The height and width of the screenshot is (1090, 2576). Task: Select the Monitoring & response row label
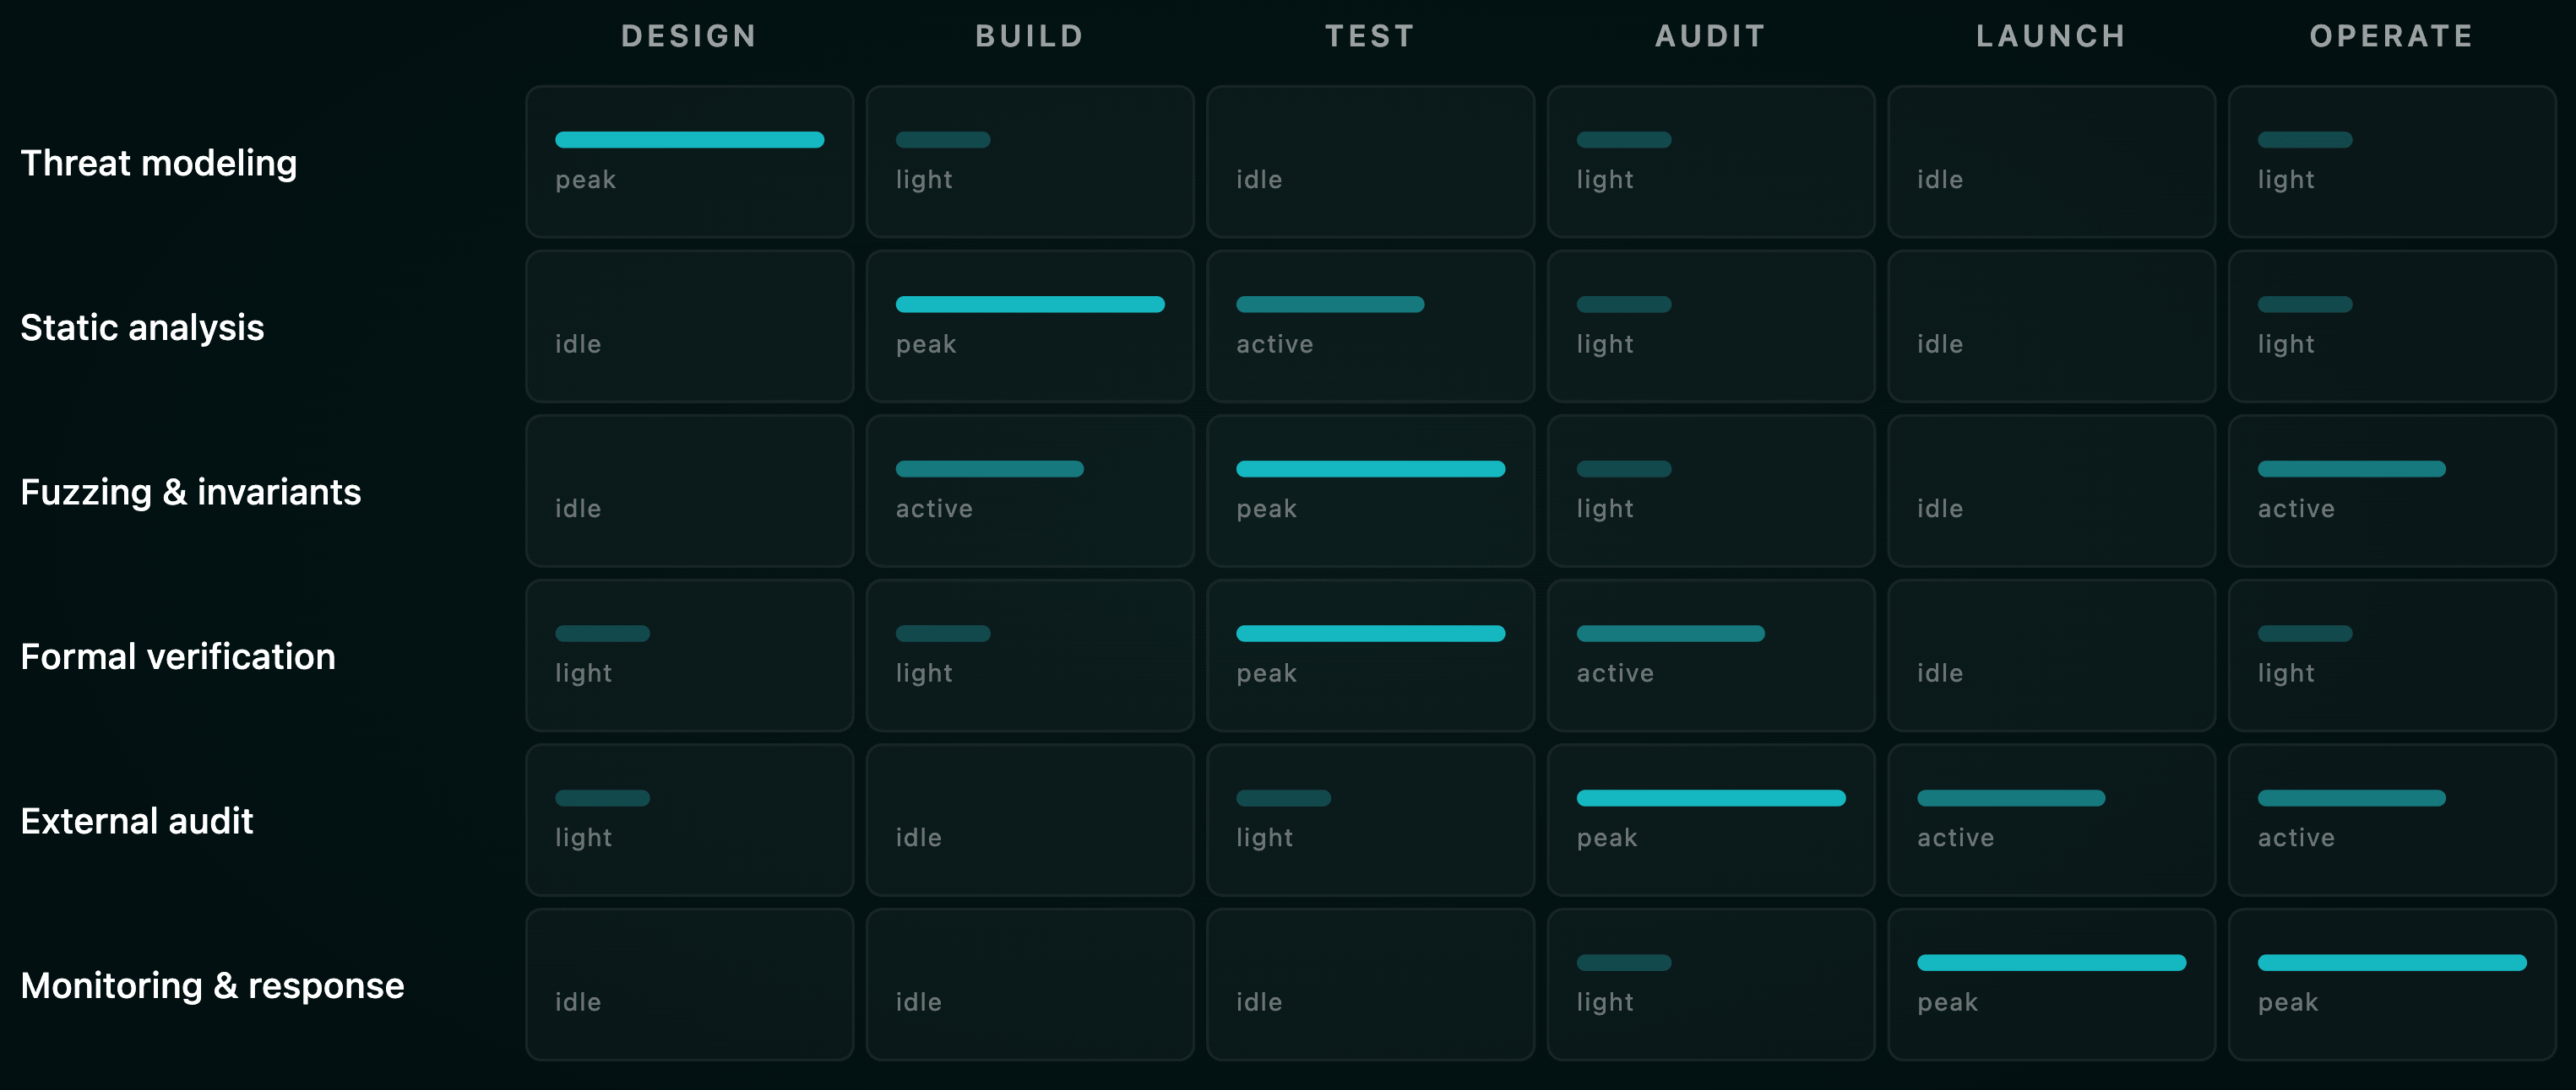click(x=213, y=984)
